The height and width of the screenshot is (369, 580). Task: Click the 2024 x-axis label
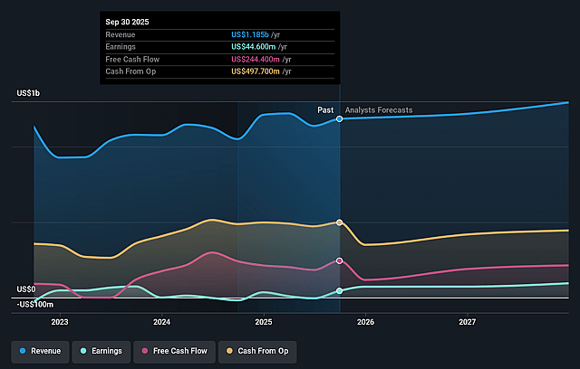pyautogui.click(x=162, y=321)
